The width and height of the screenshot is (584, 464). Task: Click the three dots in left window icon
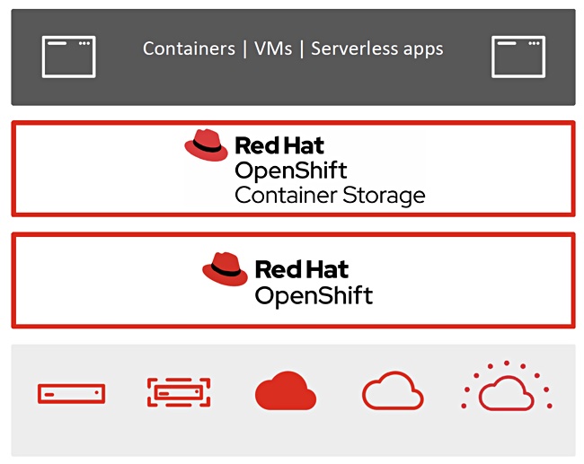pos(84,43)
